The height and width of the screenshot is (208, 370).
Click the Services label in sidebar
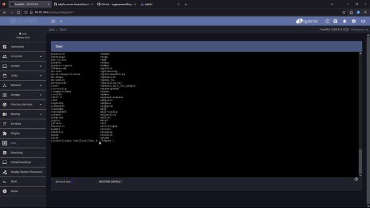point(16,124)
